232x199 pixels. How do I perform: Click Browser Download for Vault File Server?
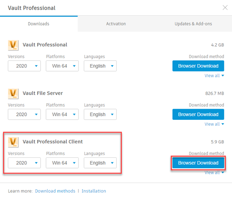198,114
